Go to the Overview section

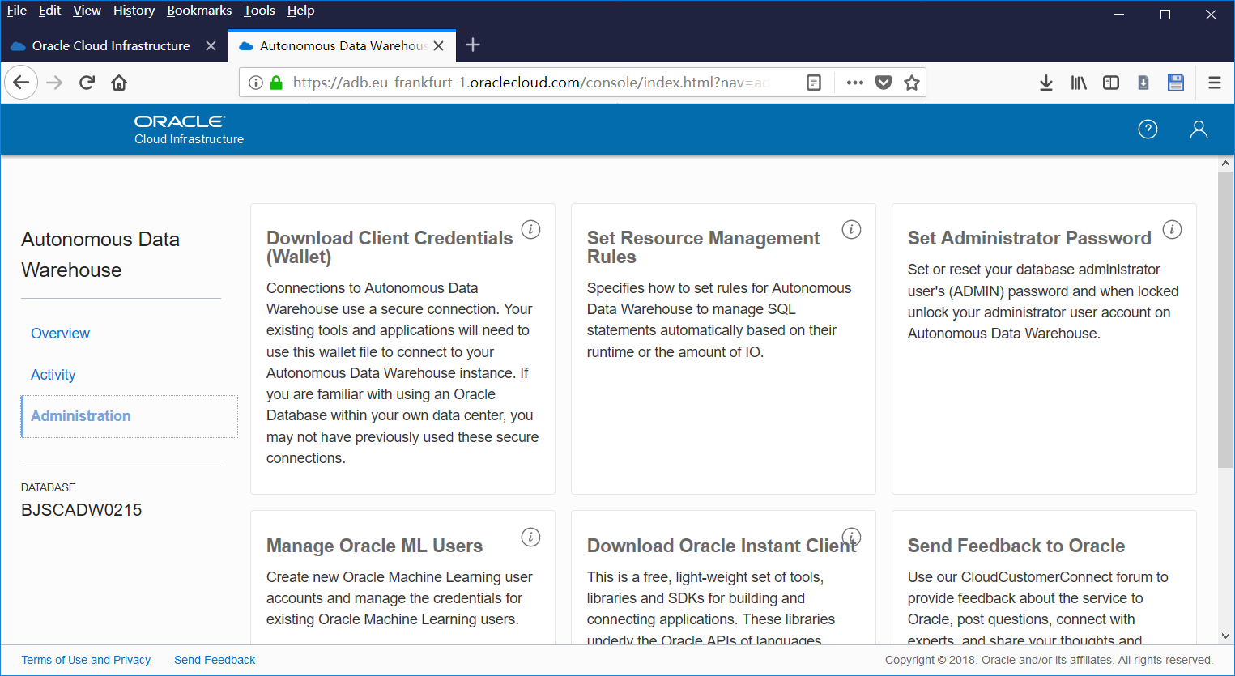click(x=60, y=334)
